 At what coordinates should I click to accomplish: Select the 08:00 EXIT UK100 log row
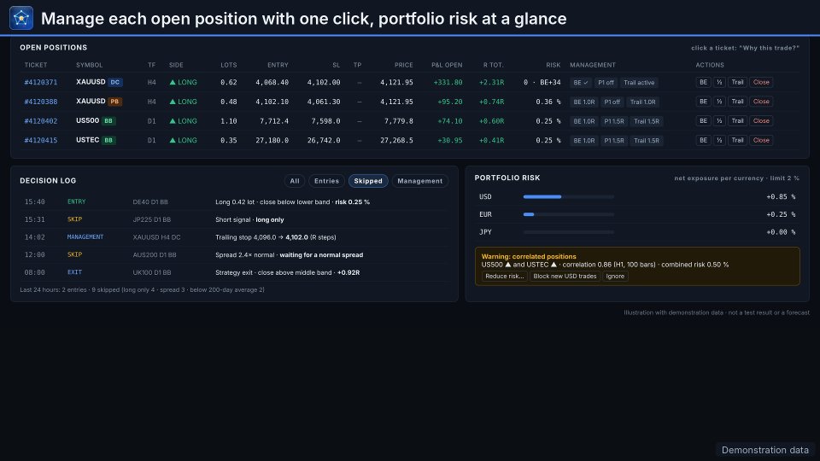[235, 272]
